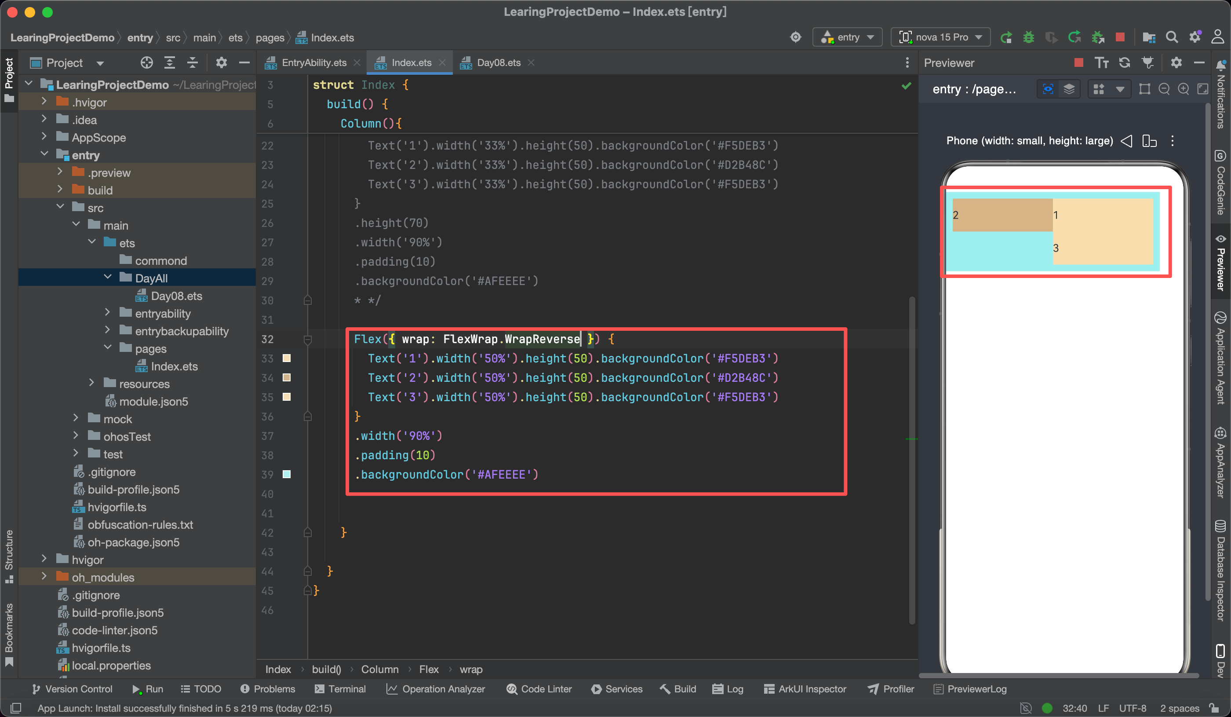The width and height of the screenshot is (1231, 717).
Task: Click the Previewer zoom out icon
Action: coord(1164,89)
